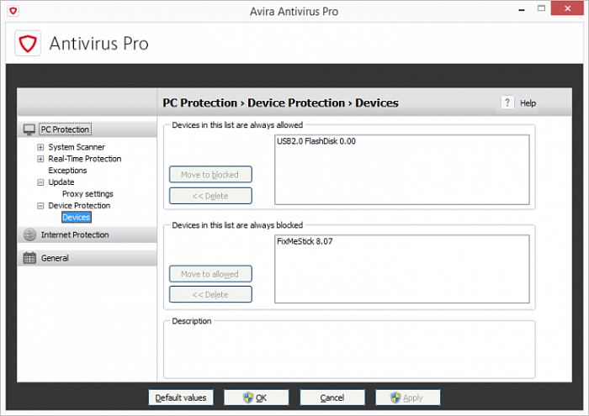The width and height of the screenshot is (589, 416).
Task: Click the Internet Protection globe icon
Action: pyautogui.click(x=29, y=235)
